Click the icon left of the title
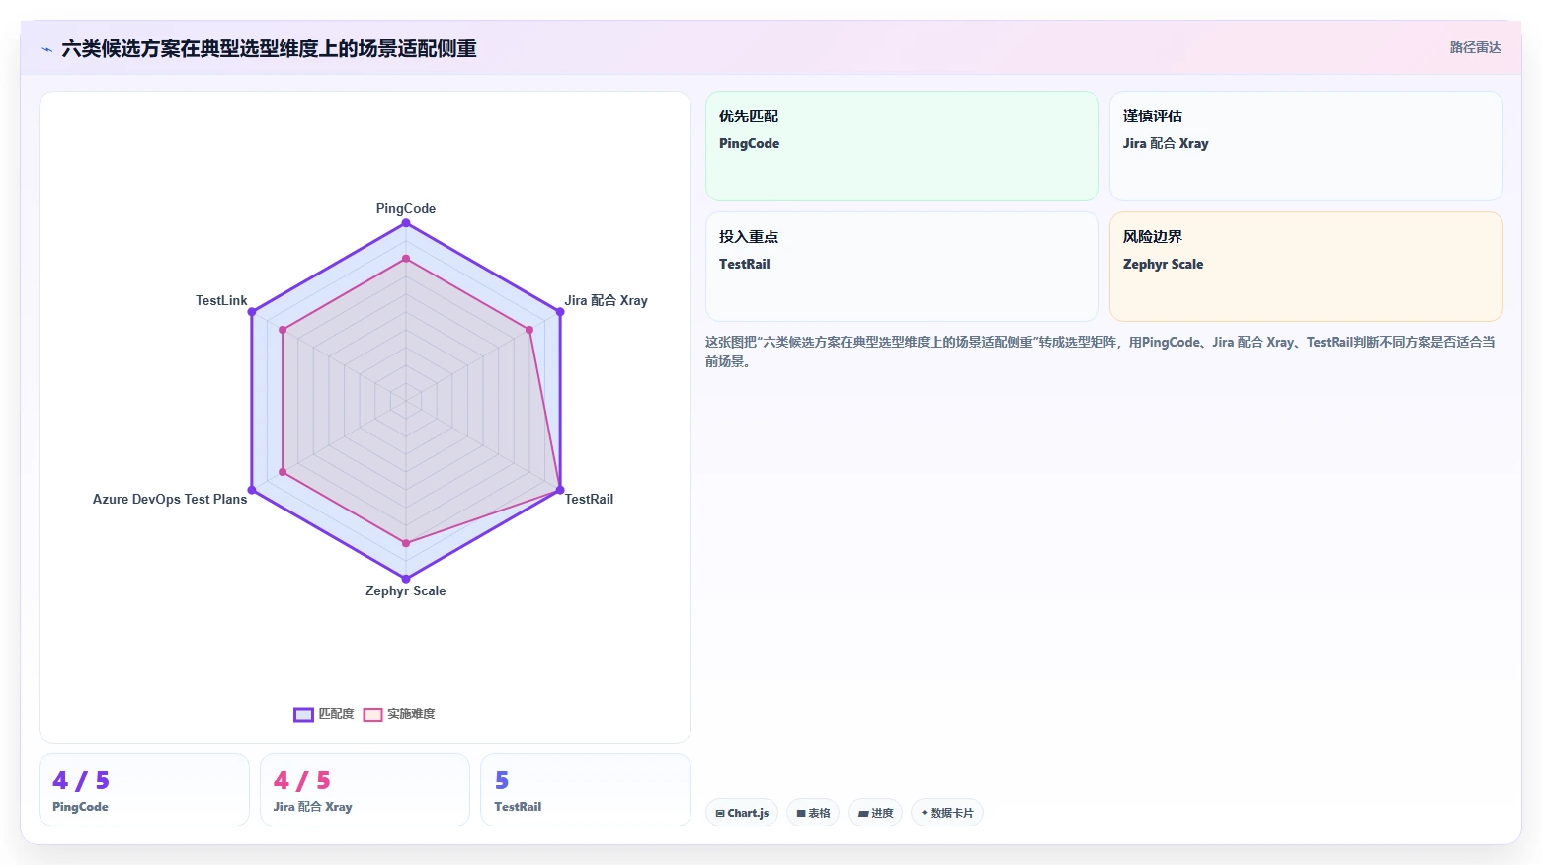 tap(46, 49)
